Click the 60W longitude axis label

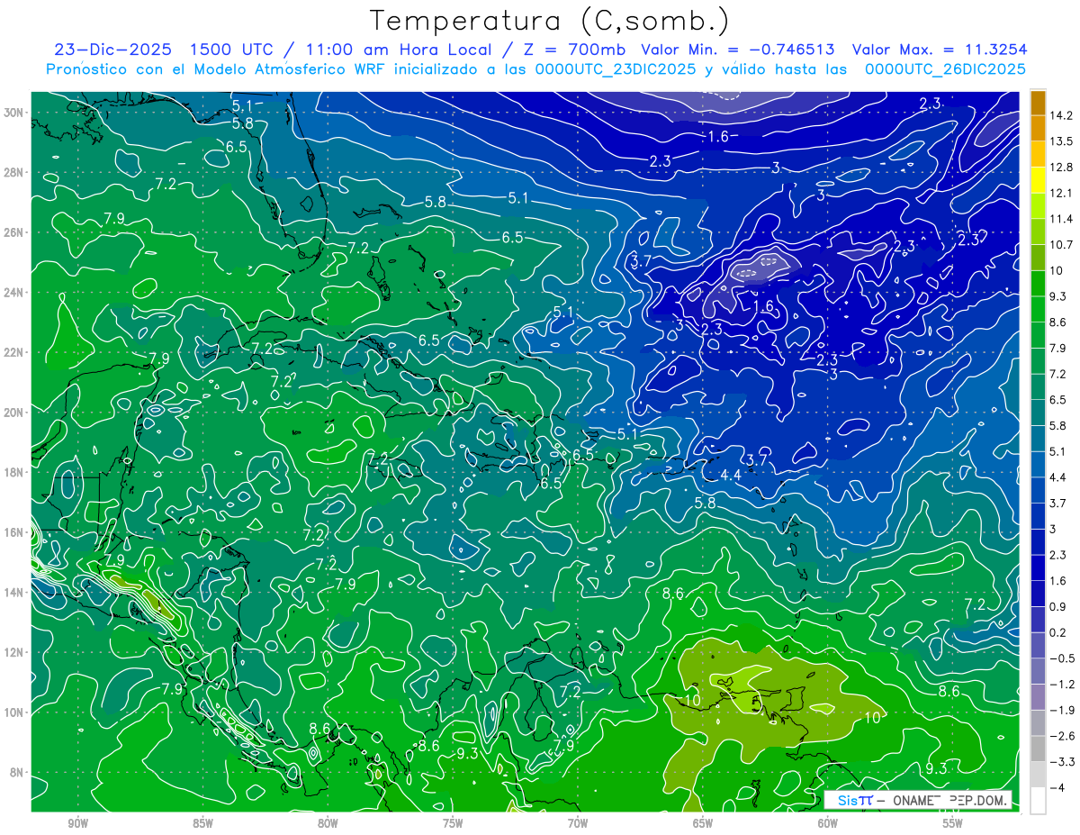point(827,823)
